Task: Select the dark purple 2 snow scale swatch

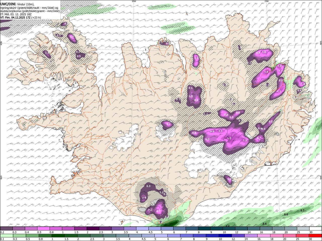Action: 93,229
